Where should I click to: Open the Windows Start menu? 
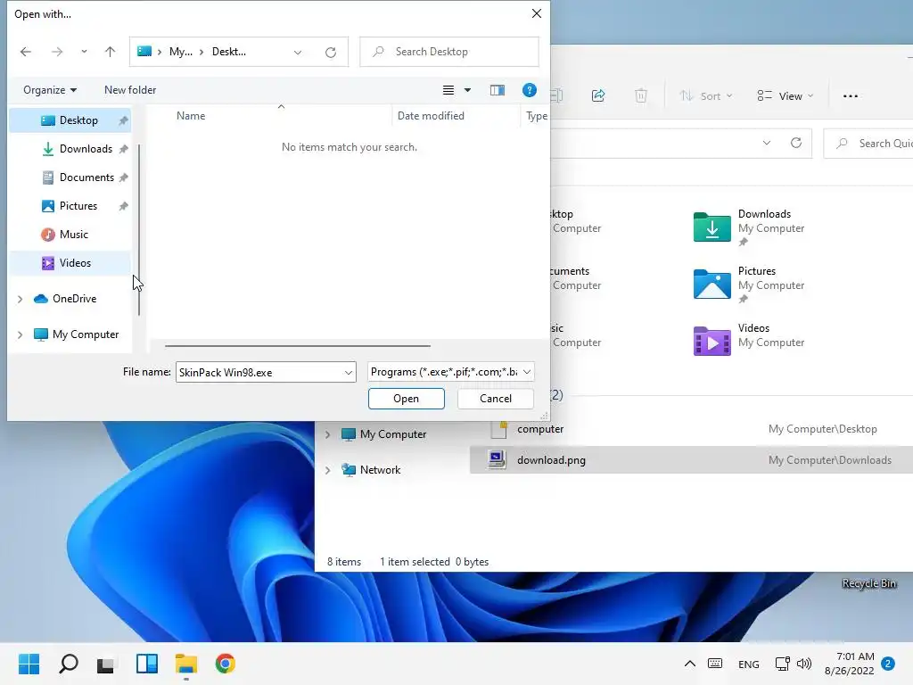point(29,664)
